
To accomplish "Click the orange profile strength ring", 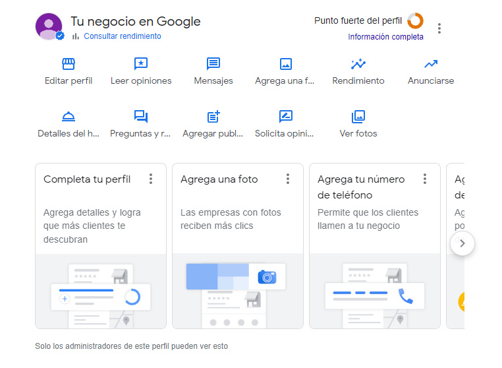I will 415,21.
